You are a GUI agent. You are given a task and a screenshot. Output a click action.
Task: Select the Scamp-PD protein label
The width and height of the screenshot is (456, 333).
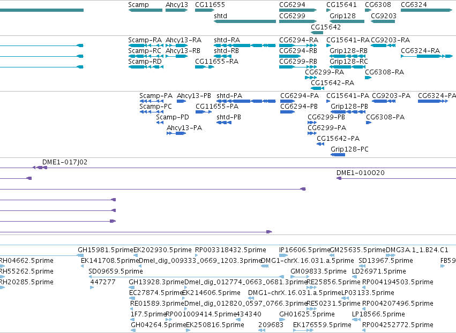coord(173,117)
